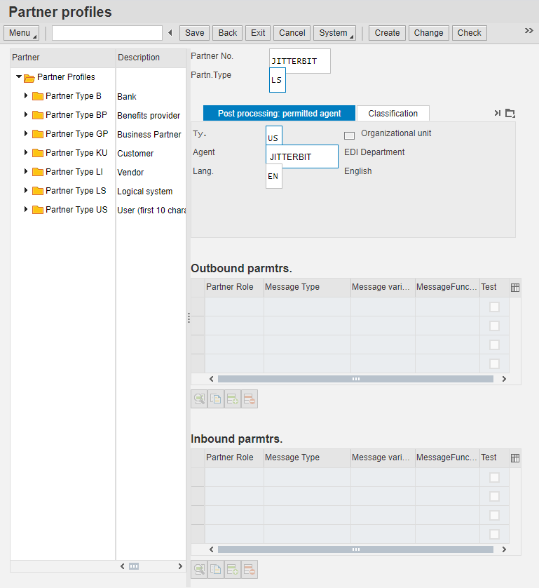Image resolution: width=539 pixels, height=588 pixels.
Task: Click the outbound parameter detail (magnifier) icon
Action: pos(199,399)
